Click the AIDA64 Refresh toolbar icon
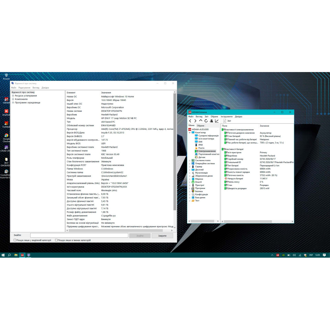Image resolution: width=330 pixels, height=330 pixels. [206, 121]
